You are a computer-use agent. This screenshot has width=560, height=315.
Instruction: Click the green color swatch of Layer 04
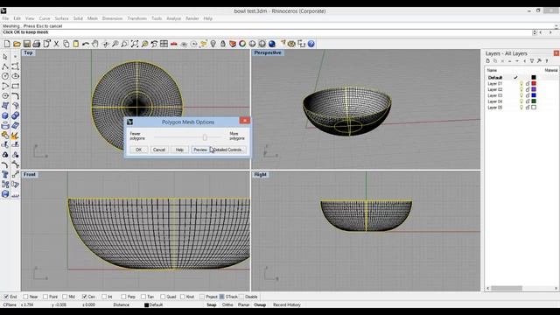coord(534,101)
